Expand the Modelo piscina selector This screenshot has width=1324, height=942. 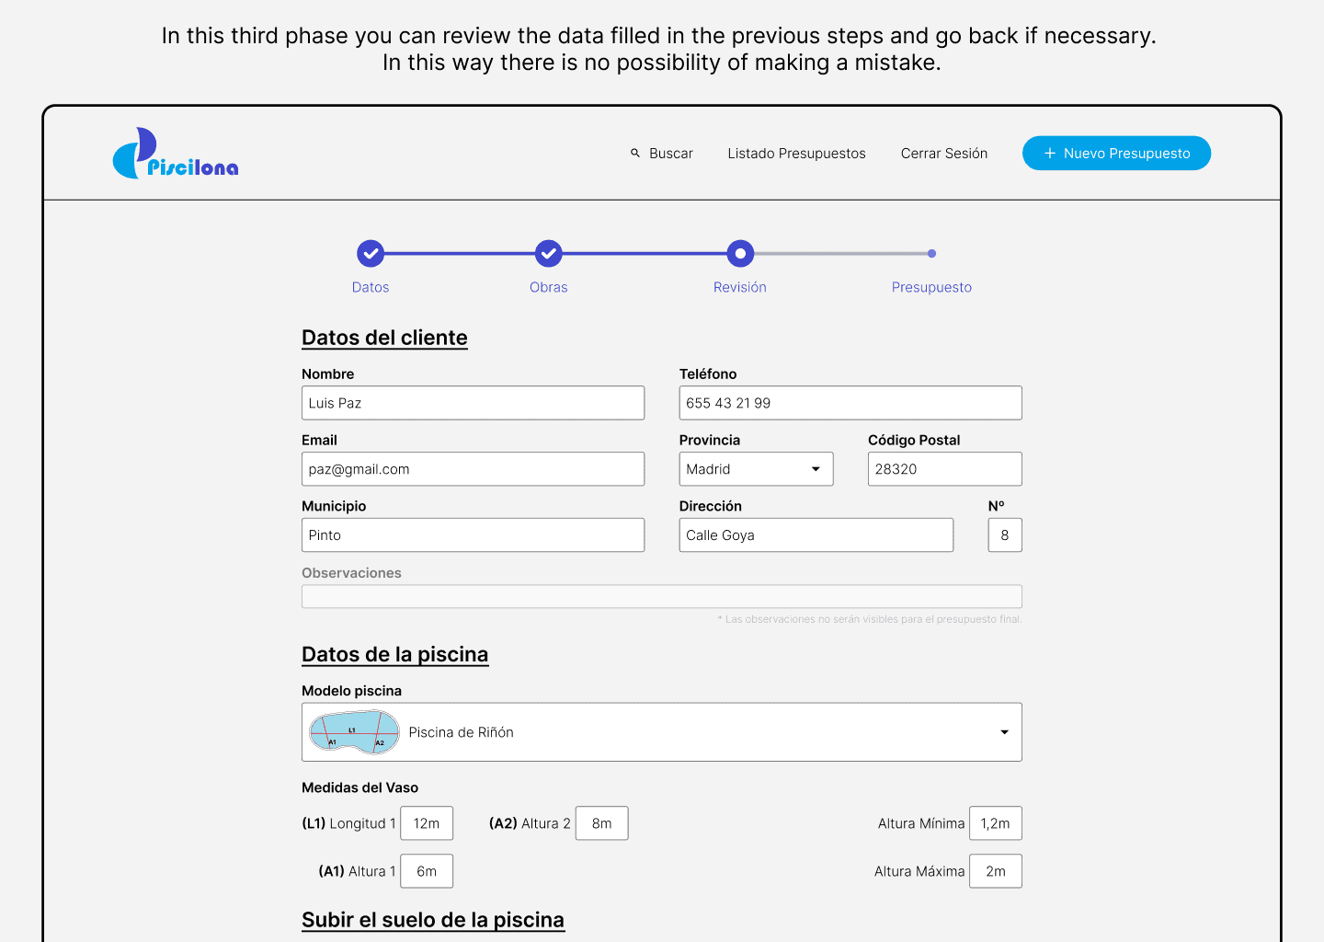click(662, 731)
